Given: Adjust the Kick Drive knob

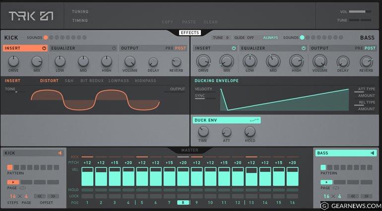Looking at the screenshot, I should (13, 62).
